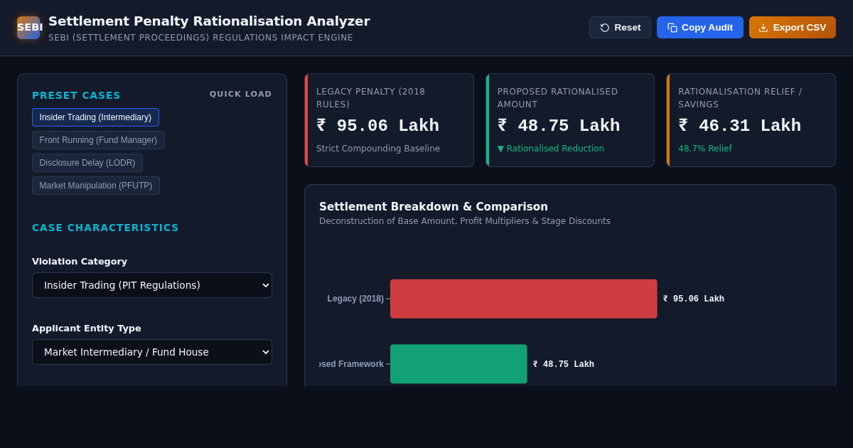This screenshot has width=853, height=448.
Task: Open the Applicant Entity Type dropdown
Action: (152, 352)
